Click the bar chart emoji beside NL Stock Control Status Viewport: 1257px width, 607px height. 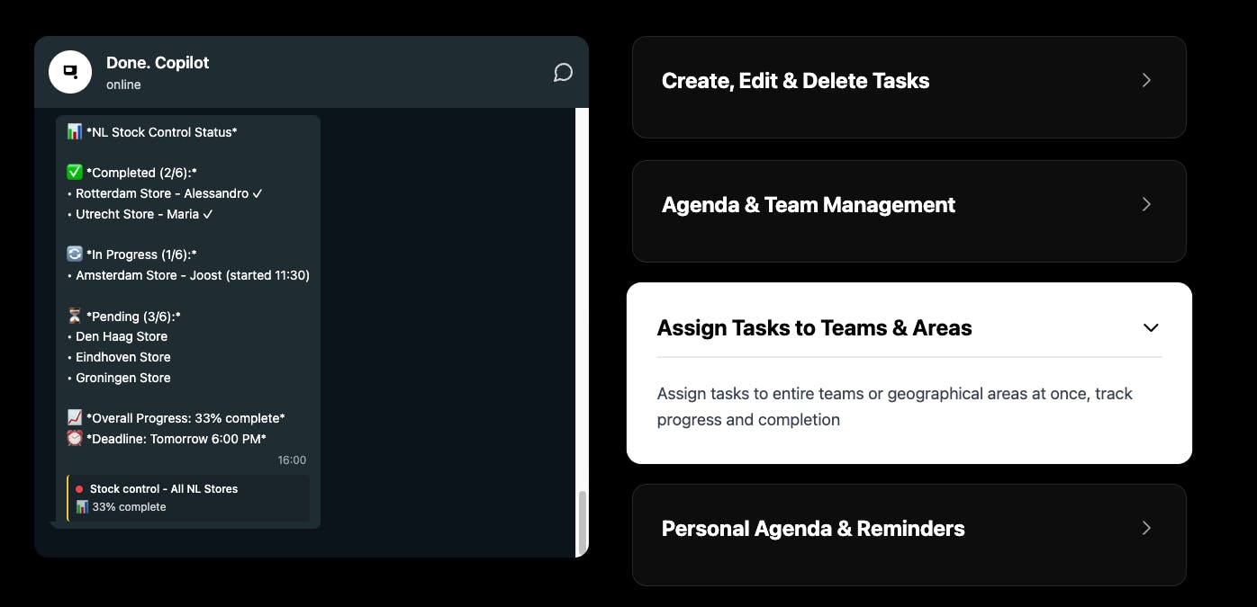(x=75, y=132)
